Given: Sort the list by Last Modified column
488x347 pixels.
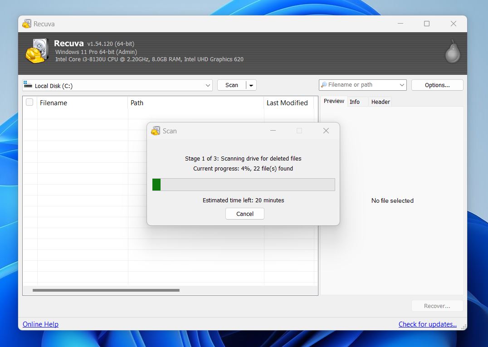Looking at the screenshot, I should point(287,103).
